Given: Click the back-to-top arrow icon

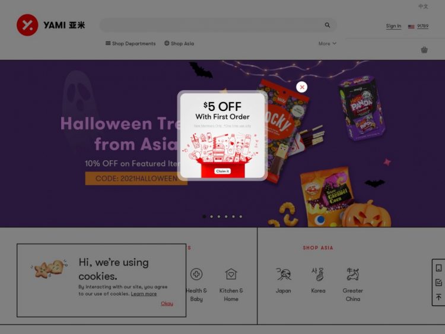Looking at the screenshot, I should [x=438, y=297].
